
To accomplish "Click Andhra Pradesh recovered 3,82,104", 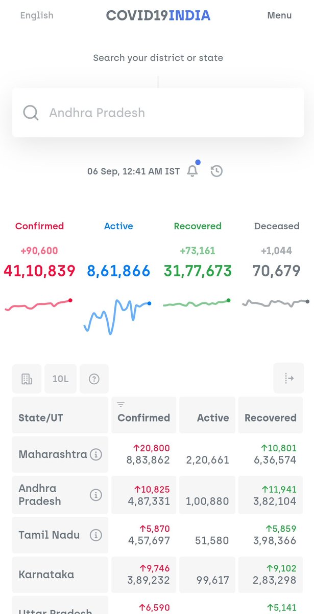I will click(275, 501).
